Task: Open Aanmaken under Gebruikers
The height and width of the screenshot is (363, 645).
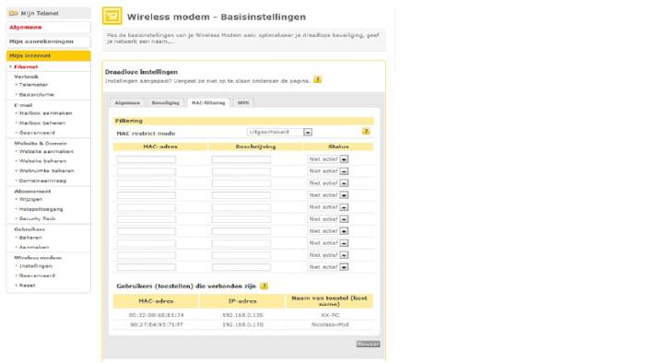Action: point(34,247)
